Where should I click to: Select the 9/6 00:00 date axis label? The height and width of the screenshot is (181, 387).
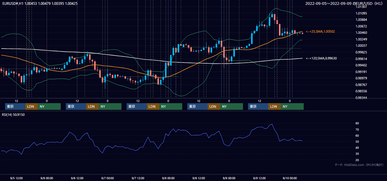click(x=47, y=178)
